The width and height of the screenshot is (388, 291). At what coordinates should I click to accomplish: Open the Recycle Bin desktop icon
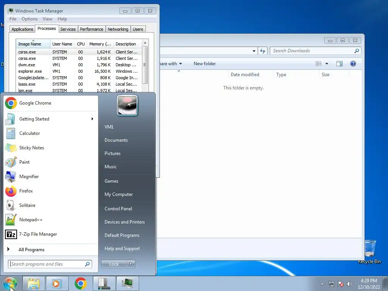tap(369, 252)
